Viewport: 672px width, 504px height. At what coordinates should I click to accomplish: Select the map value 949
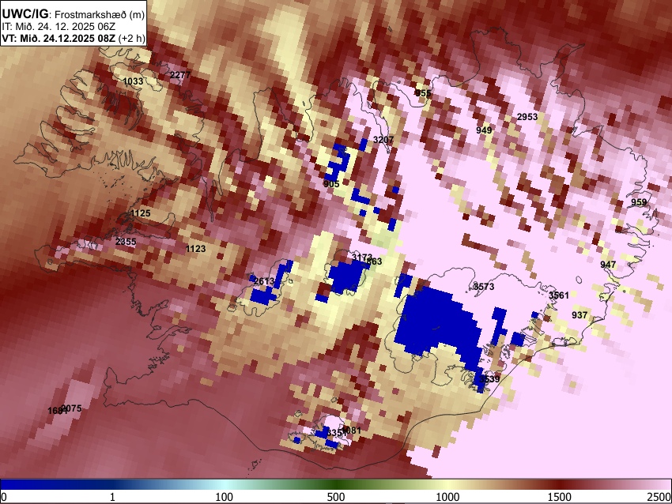484,130
